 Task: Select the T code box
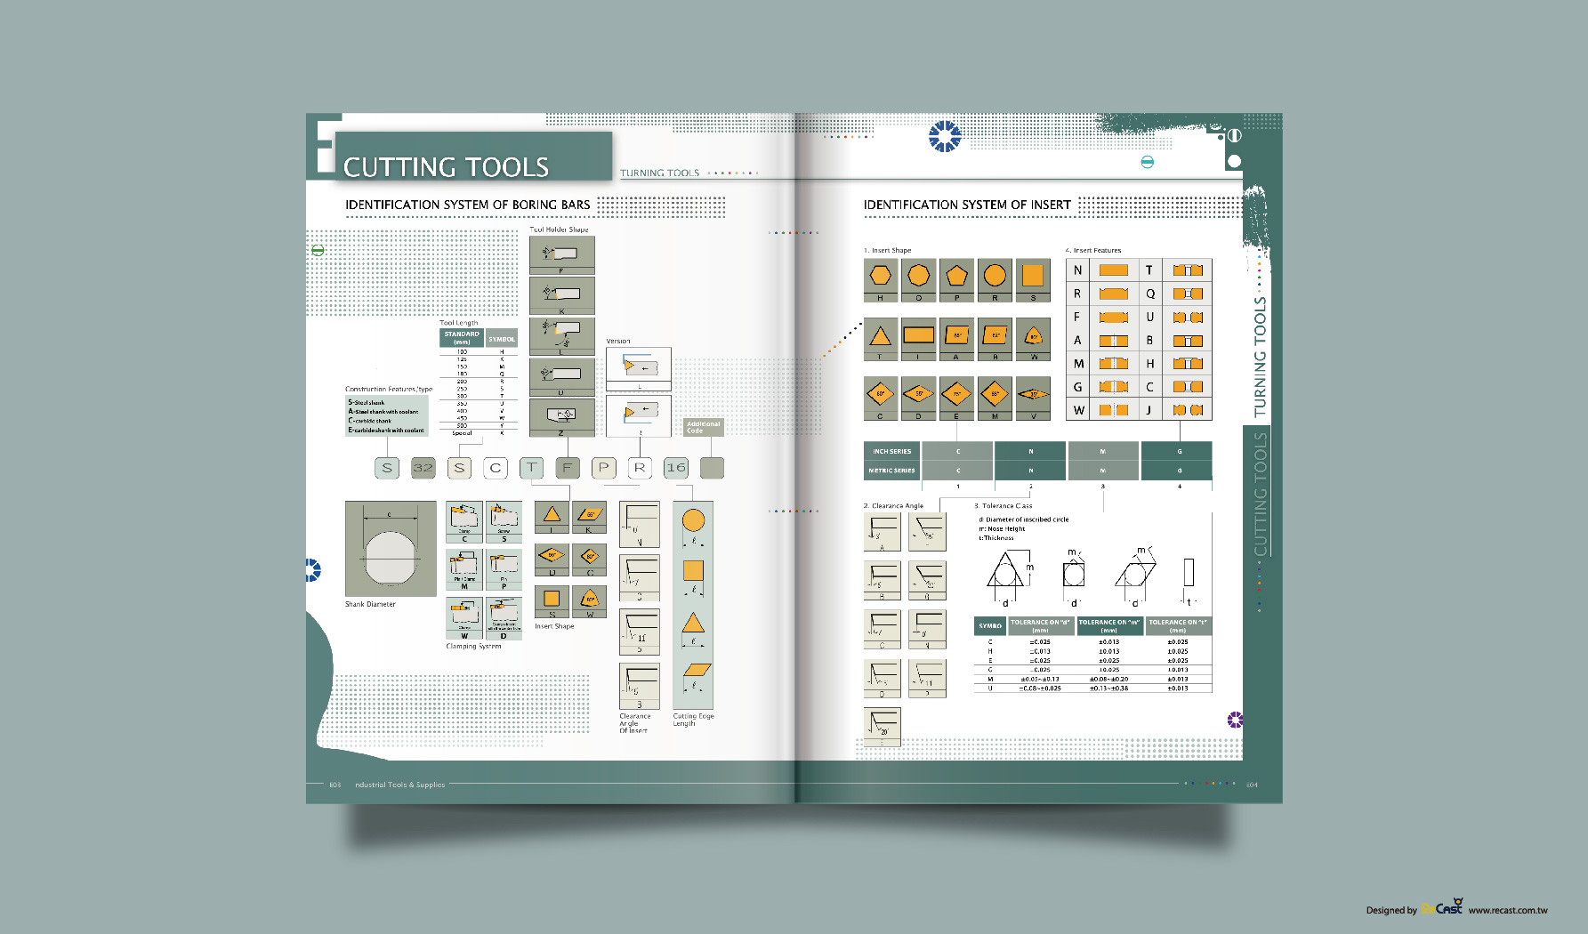531,468
